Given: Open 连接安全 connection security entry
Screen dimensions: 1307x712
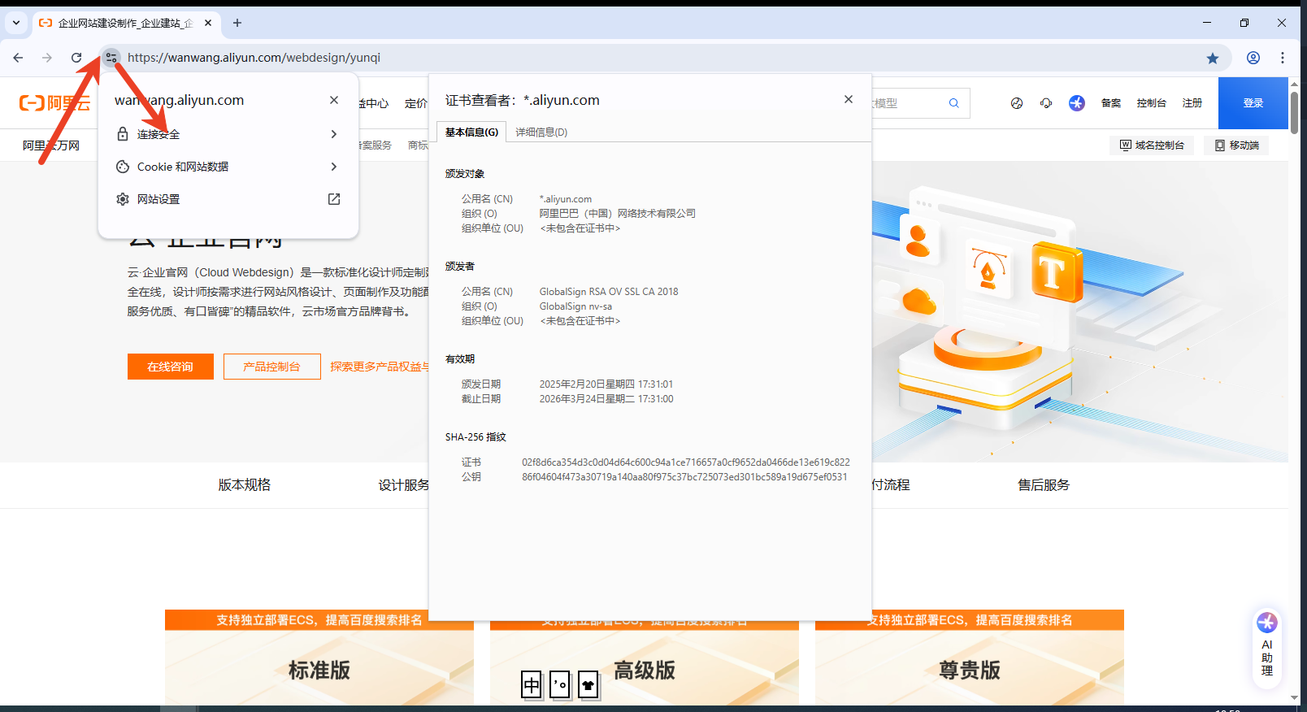Looking at the screenshot, I should point(228,134).
